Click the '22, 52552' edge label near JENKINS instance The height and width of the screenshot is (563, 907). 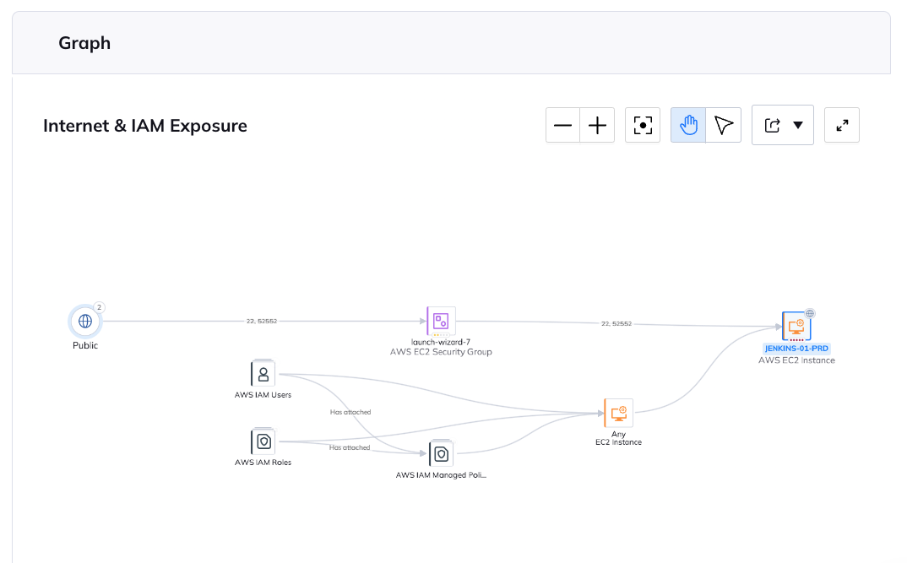[616, 323]
